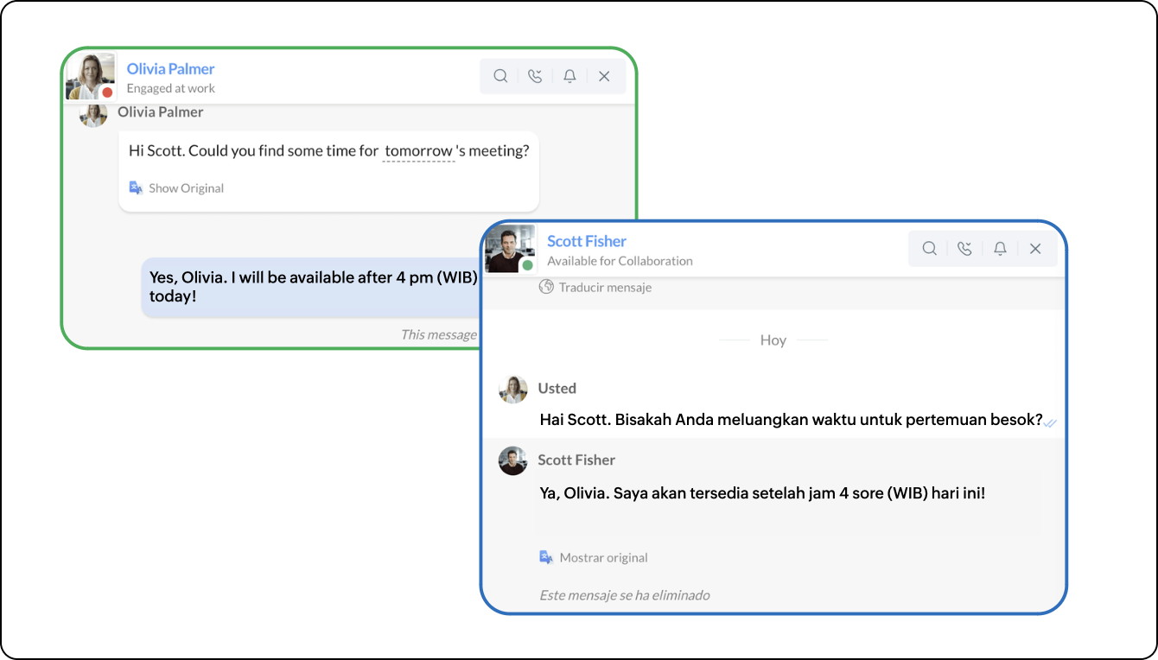This screenshot has height=660, width=1158.
Task: Open Olivia Palmer's profile via her name
Action: (x=170, y=68)
